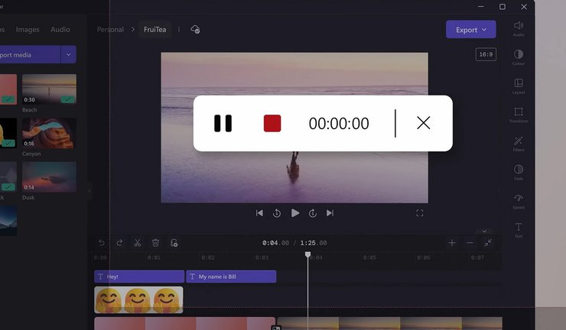Screen dimensions: 566x330
Task: Open the Colour panel icon
Action: 519,57
